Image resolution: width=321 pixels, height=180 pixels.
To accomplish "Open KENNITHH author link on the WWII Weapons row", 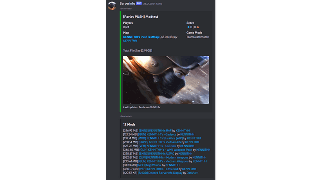I will tap(203, 150).
